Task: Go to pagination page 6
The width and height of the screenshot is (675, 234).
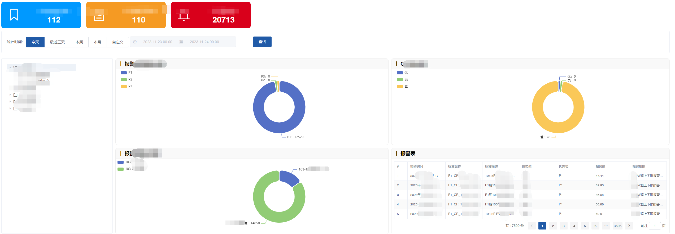Action: [595, 226]
